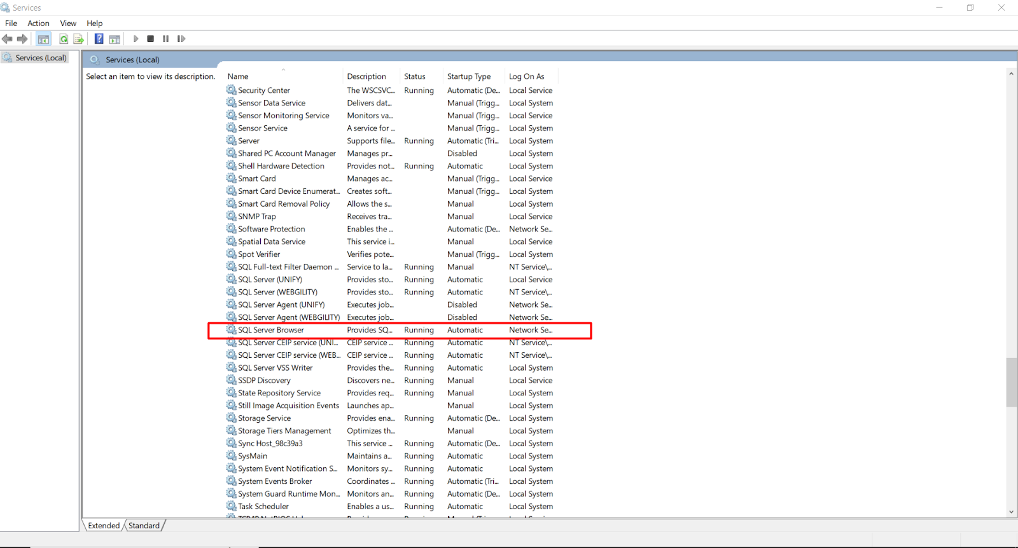1018x548 pixels.
Task: Switch to the Standard tab
Action: coord(144,526)
